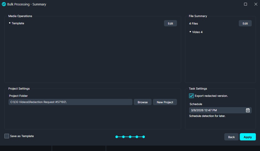This screenshot has height=151, width=260.
Task: Apply the bulk processing settings
Action: pyautogui.click(x=248, y=137)
